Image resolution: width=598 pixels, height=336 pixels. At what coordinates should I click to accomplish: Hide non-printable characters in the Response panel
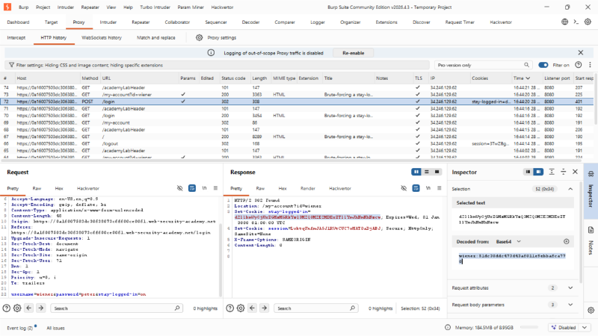point(404,188)
